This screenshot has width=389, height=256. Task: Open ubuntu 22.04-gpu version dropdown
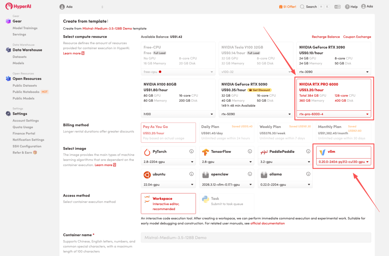[x=168, y=184]
